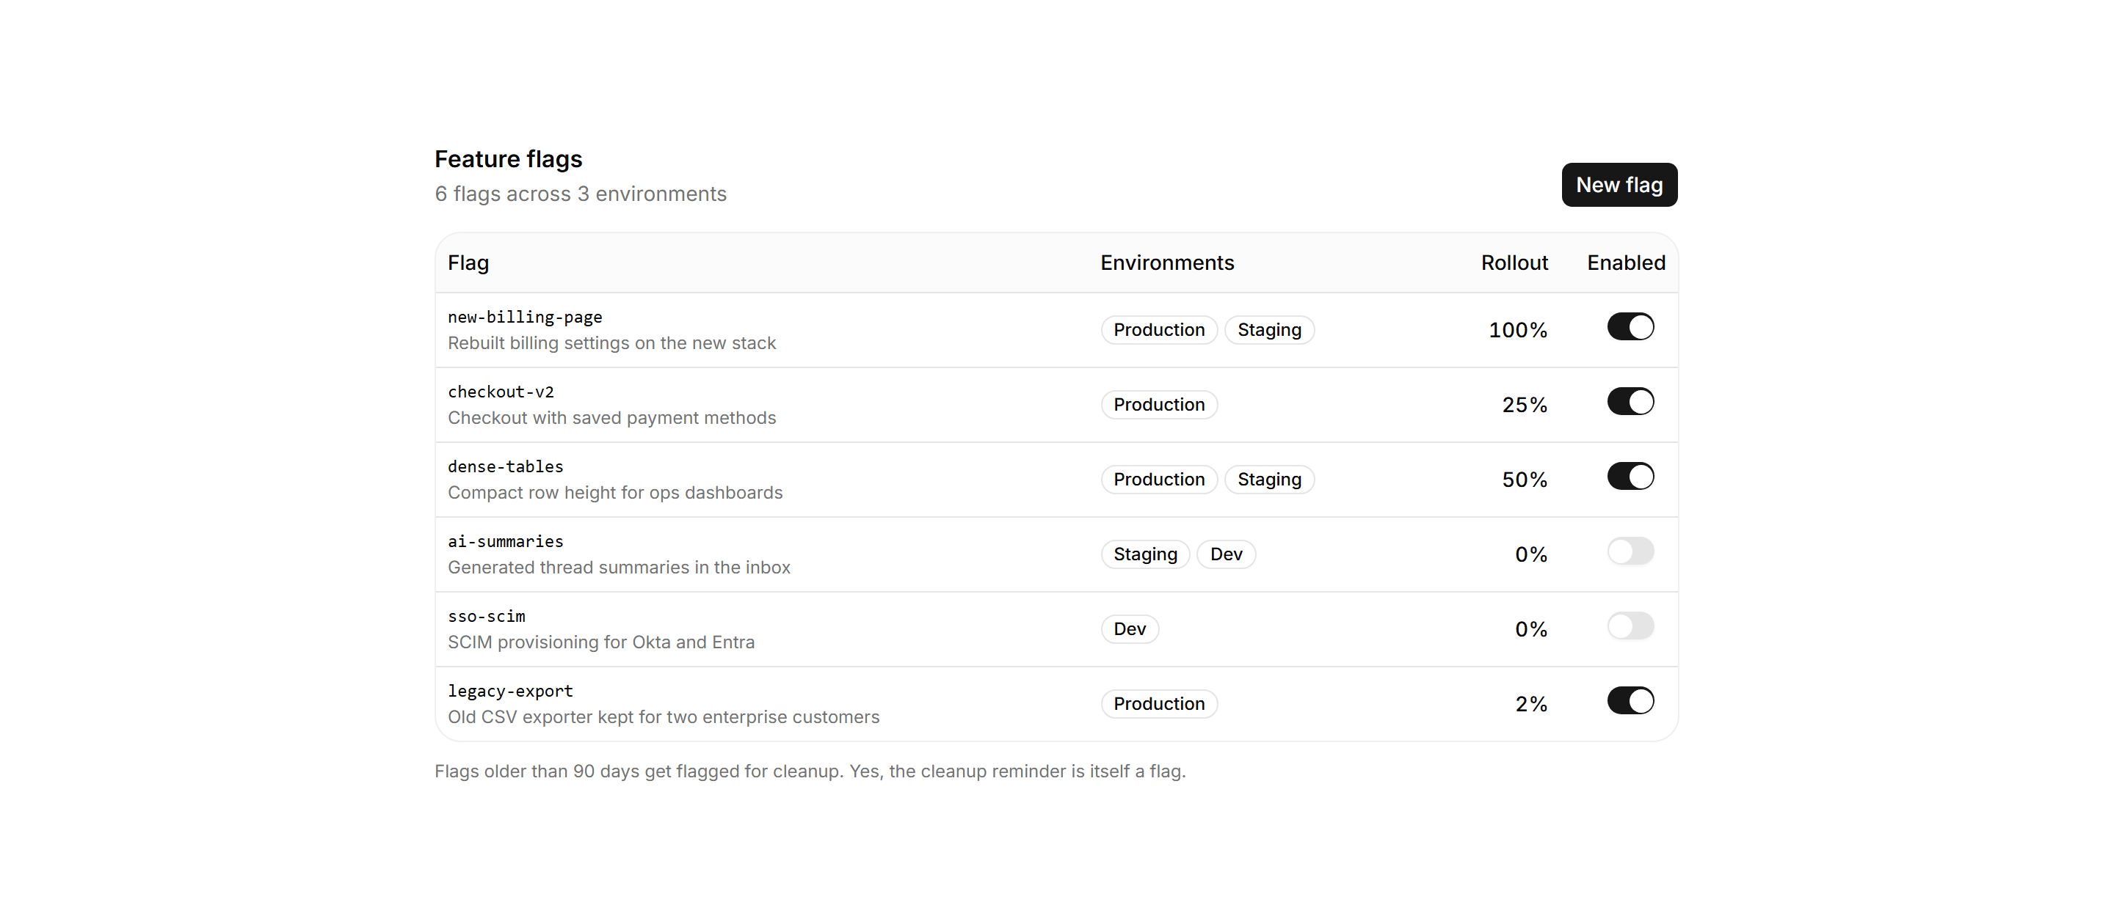The image size is (2114, 924).
Task: Click '6 flags across 3 environments' subtitle
Action: pyautogui.click(x=580, y=194)
